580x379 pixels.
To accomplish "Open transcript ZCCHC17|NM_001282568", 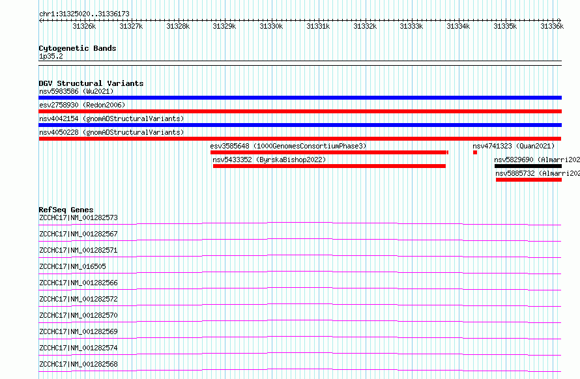I will tap(78, 364).
